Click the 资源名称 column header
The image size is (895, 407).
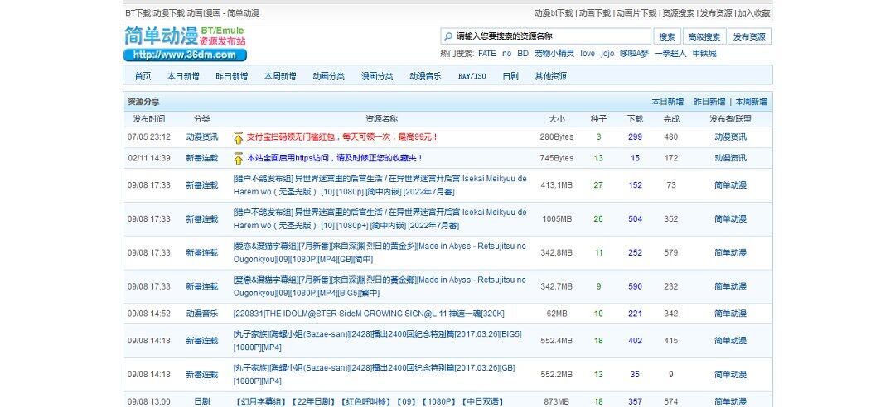point(381,119)
